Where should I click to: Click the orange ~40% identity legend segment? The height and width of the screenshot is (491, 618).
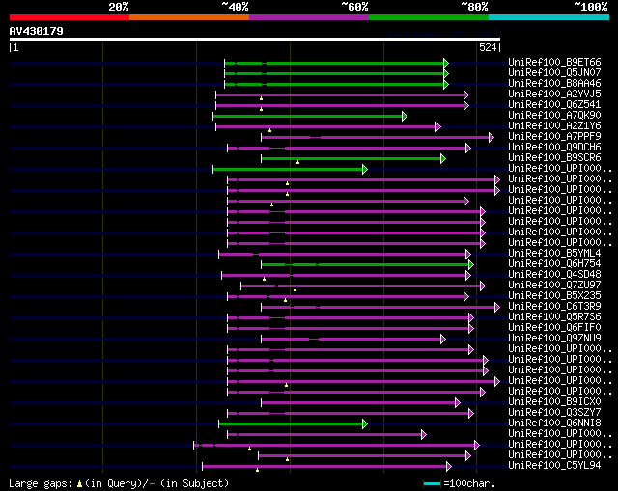coord(189,17)
